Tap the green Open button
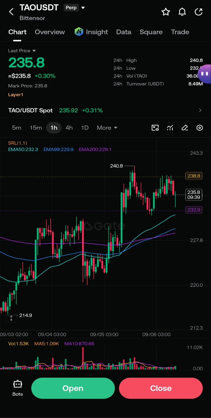The height and width of the screenshot is (418, 211). coord(73,388)
